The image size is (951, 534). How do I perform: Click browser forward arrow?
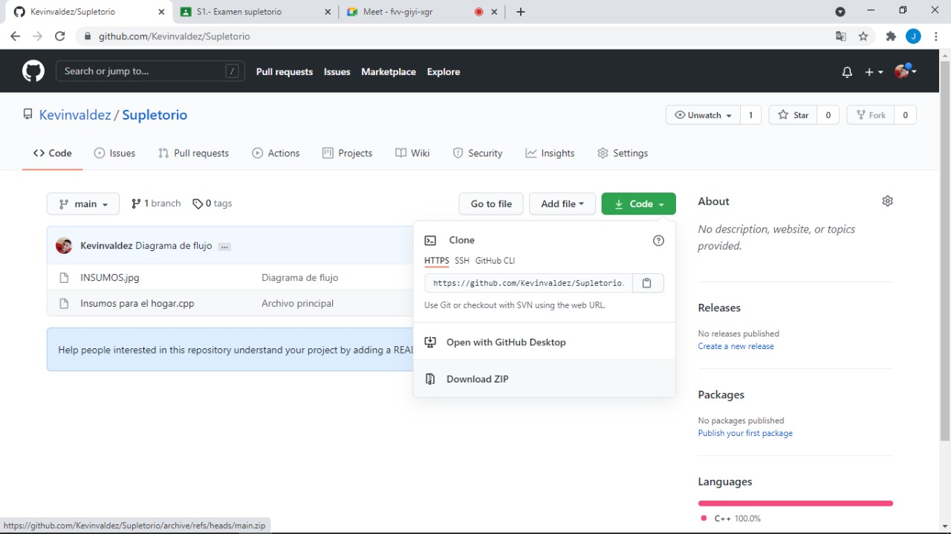point(38,36)
